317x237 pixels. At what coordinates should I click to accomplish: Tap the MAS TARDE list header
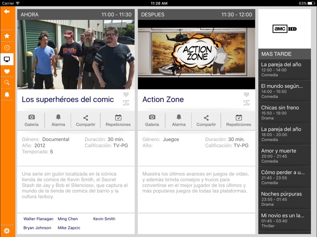click(x=284, y=54)
